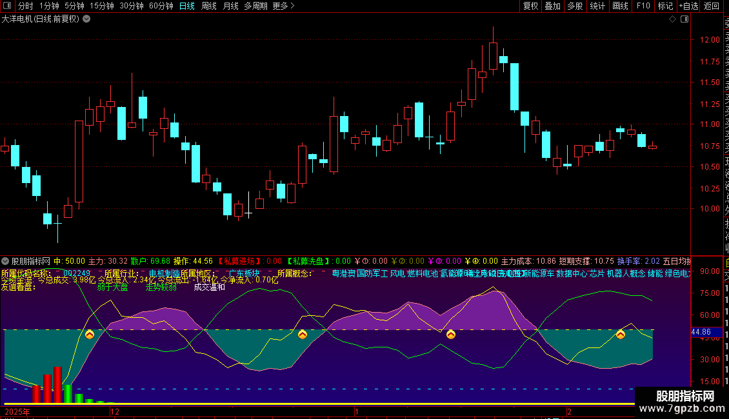The image size is (729, 419).
Task: Open the 叠加 overlay option
Action: pyautogui.click(x=553, y=6)
